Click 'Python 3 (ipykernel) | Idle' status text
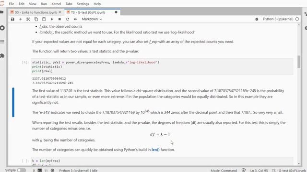Viewport: 307px width, 172px height. pyautogui.click(x=78, y=171)
